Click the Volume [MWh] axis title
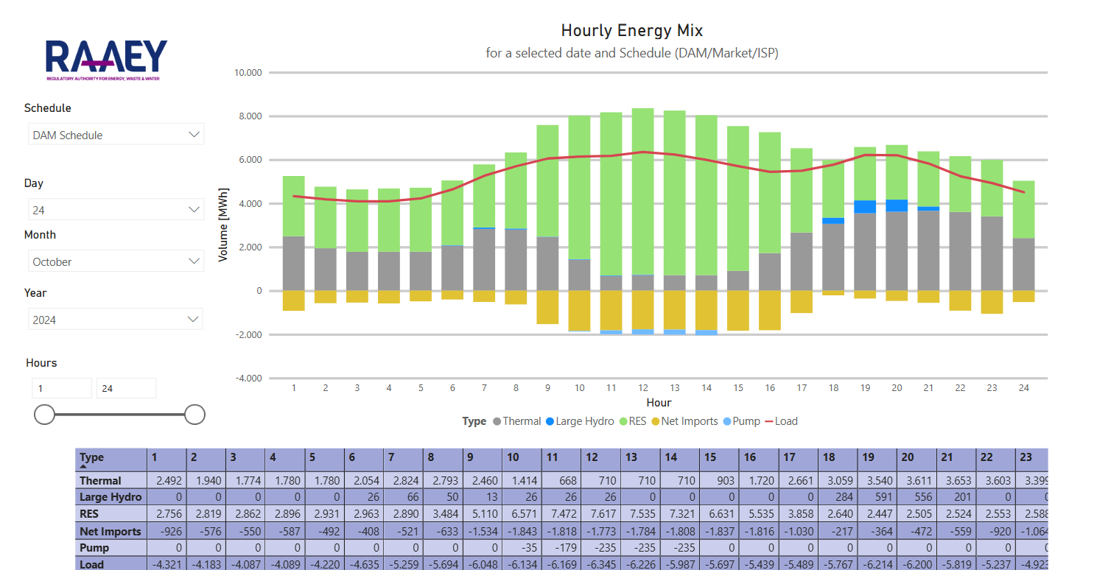The height and width of the screenshot is (570, 1097). (222, 225)
